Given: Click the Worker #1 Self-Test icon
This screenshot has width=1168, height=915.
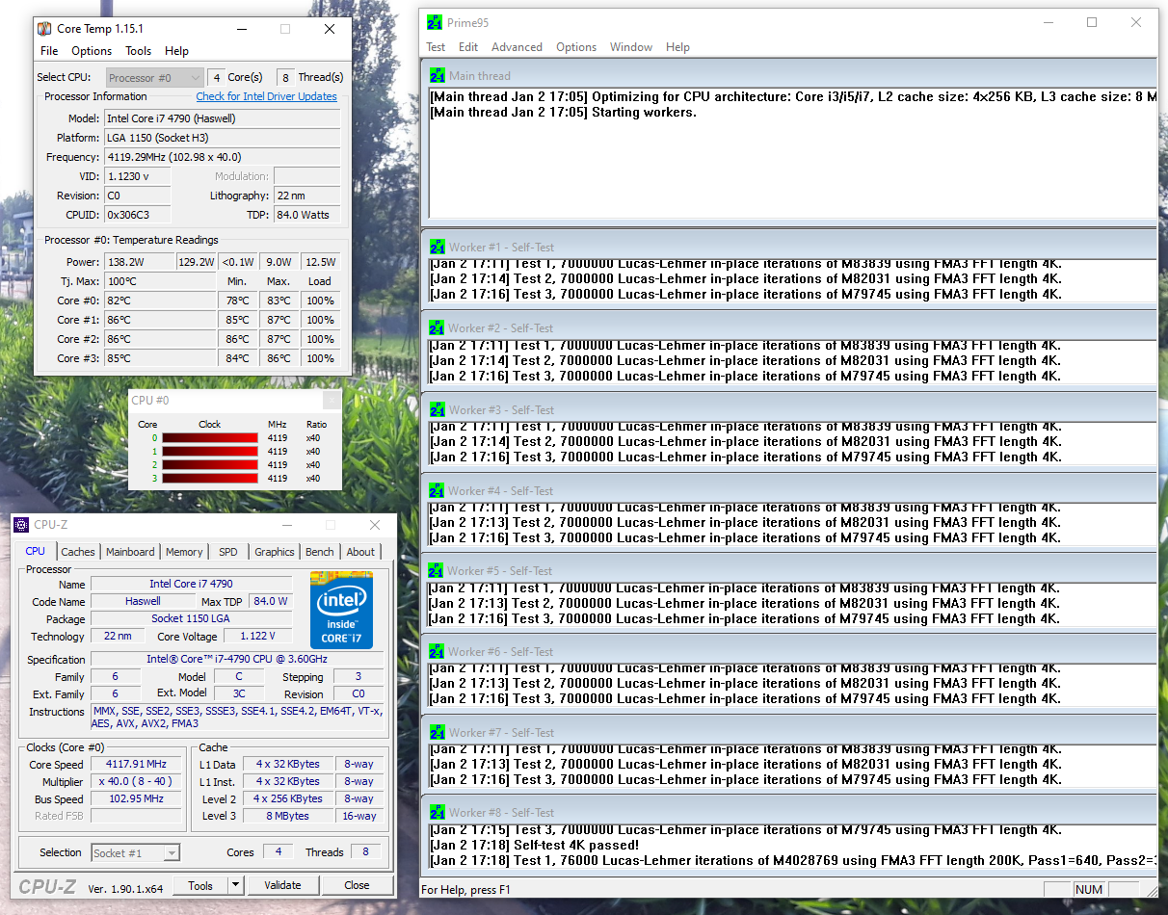Looking at the screenshot, I should (x=437, y=247).
